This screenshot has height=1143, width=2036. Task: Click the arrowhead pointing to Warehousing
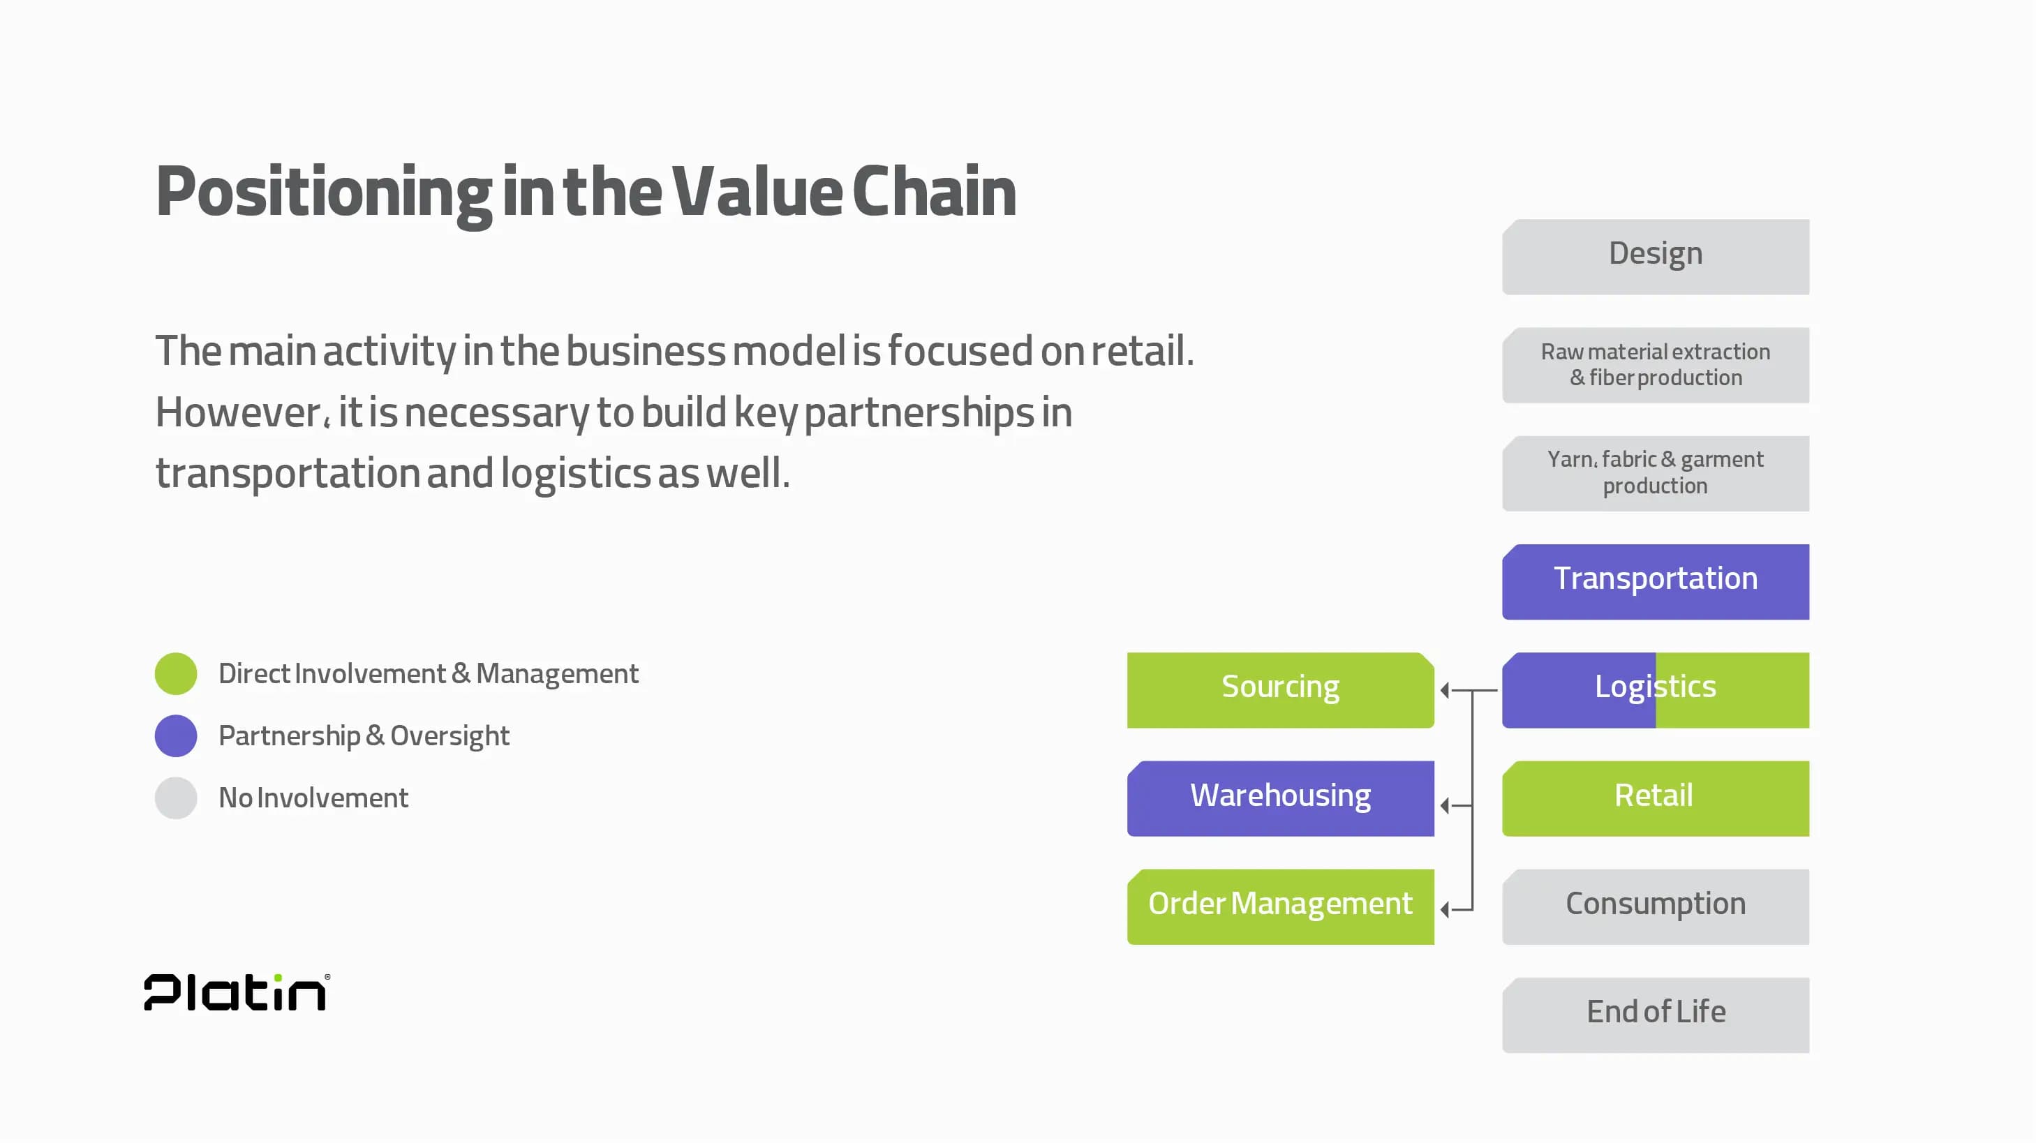tap(1445, 805)
